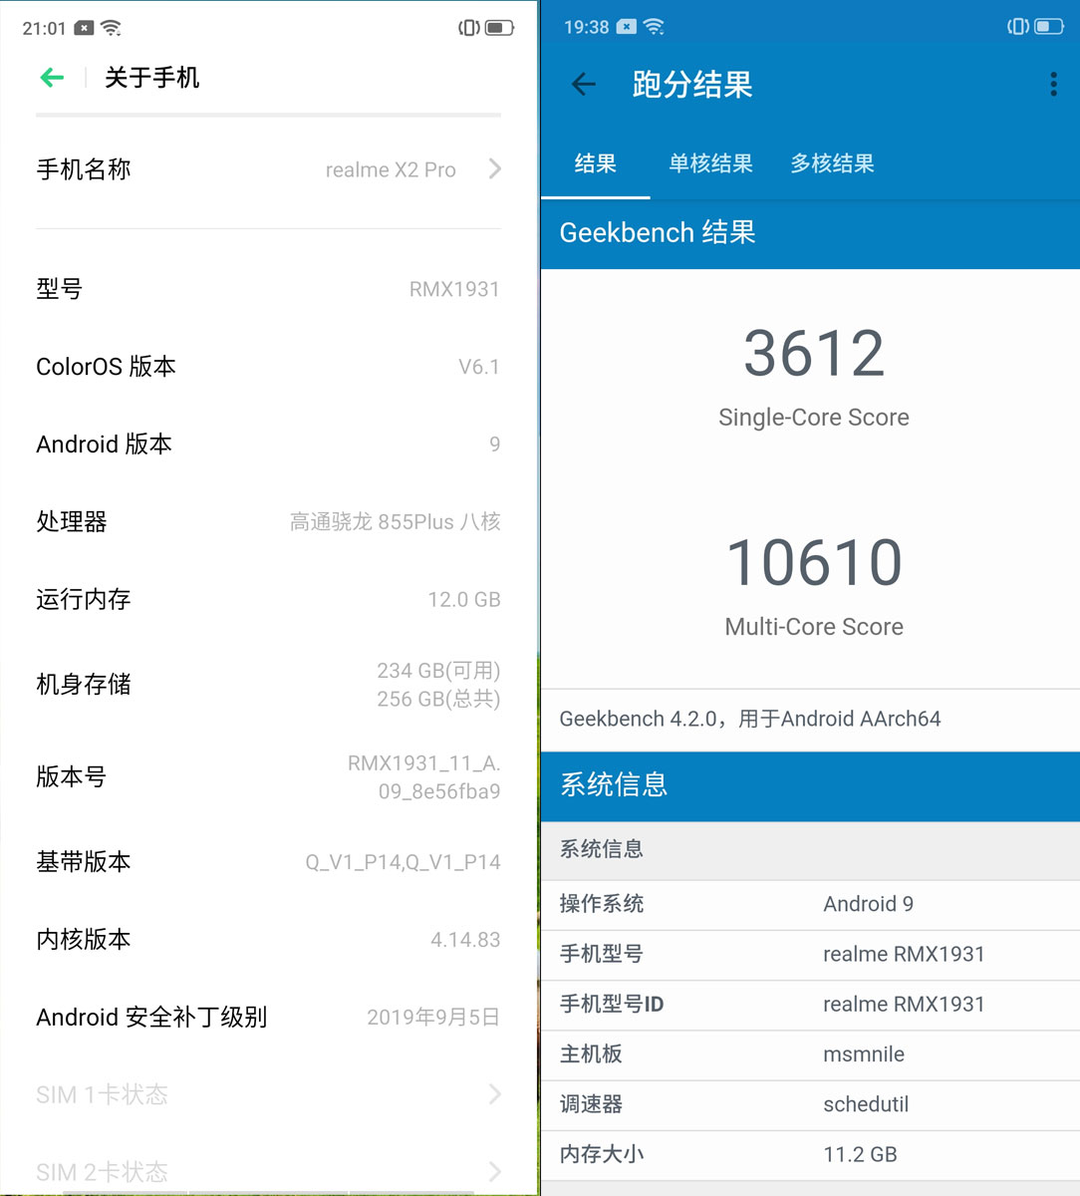Screen dimensions: 1080x1196
Task: Tap the 调速器 schedutil row
Action: click(810, 1104)
